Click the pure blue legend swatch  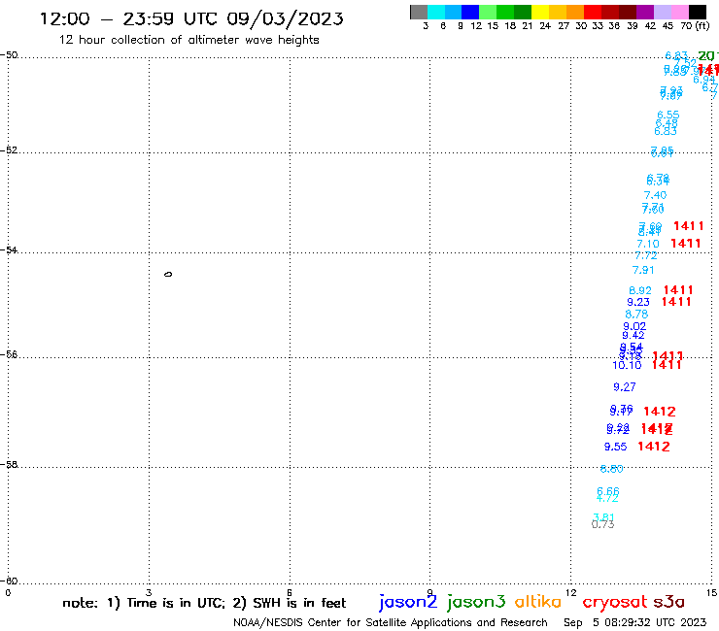[x=470, y=13]
